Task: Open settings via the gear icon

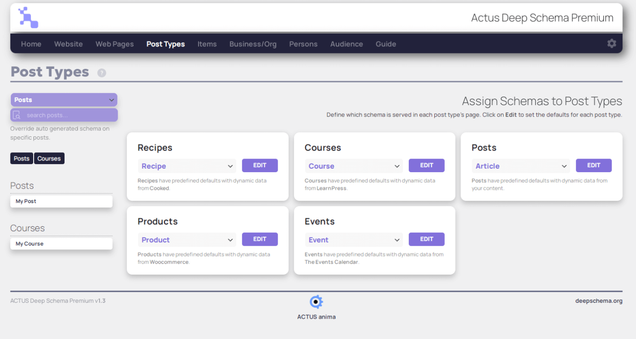Action: 612,44
